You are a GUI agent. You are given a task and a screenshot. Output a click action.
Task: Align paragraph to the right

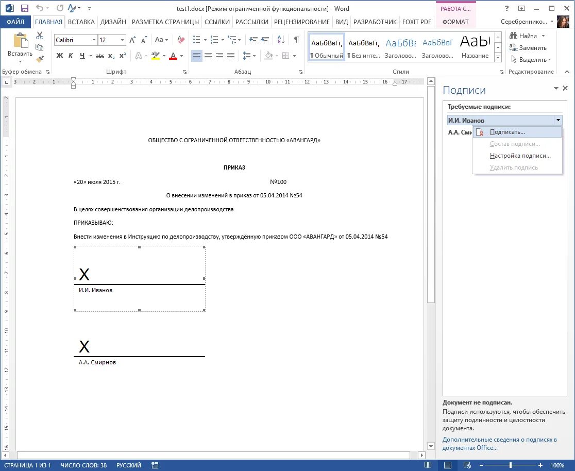pyautogui.click(x=219, y=56)
